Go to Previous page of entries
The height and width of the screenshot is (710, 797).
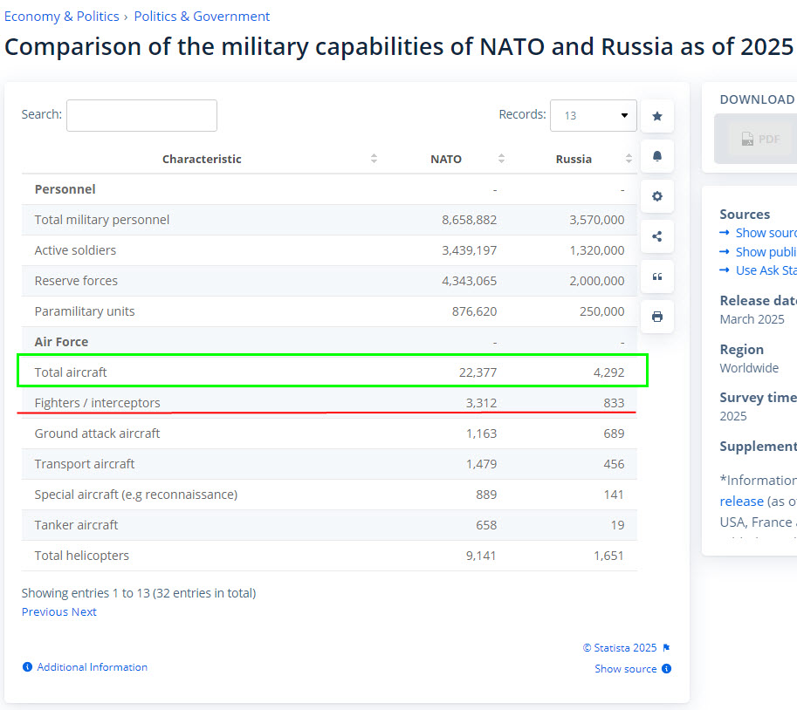45,612
